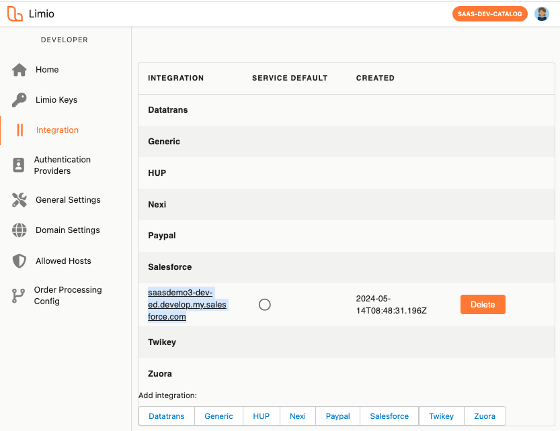Screen dimensions: 560x431
Task: Go to Limio Keys page
Action: (56, 100)
